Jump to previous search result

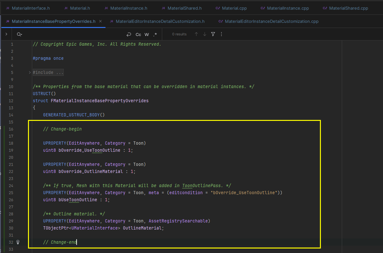(196, 34)
